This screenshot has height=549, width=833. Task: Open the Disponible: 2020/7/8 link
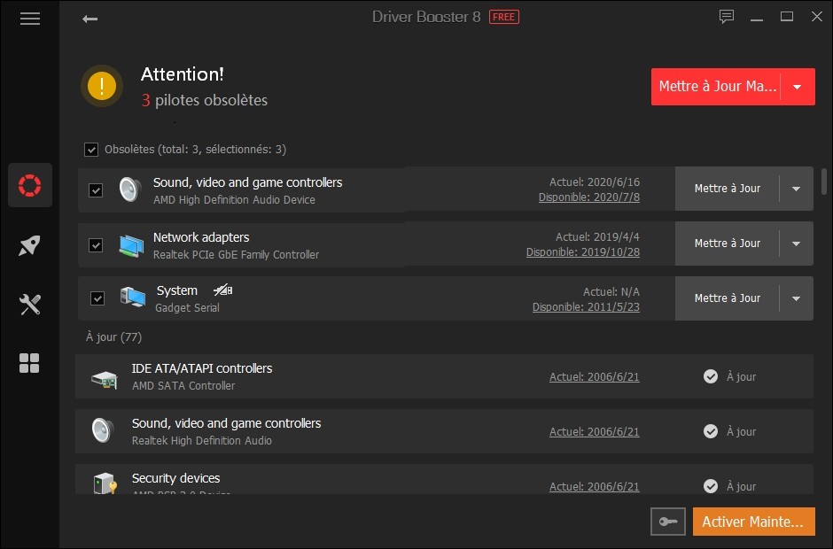588,197
